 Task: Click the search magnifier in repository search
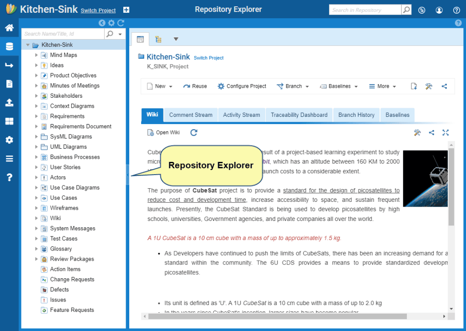point(406,10)
